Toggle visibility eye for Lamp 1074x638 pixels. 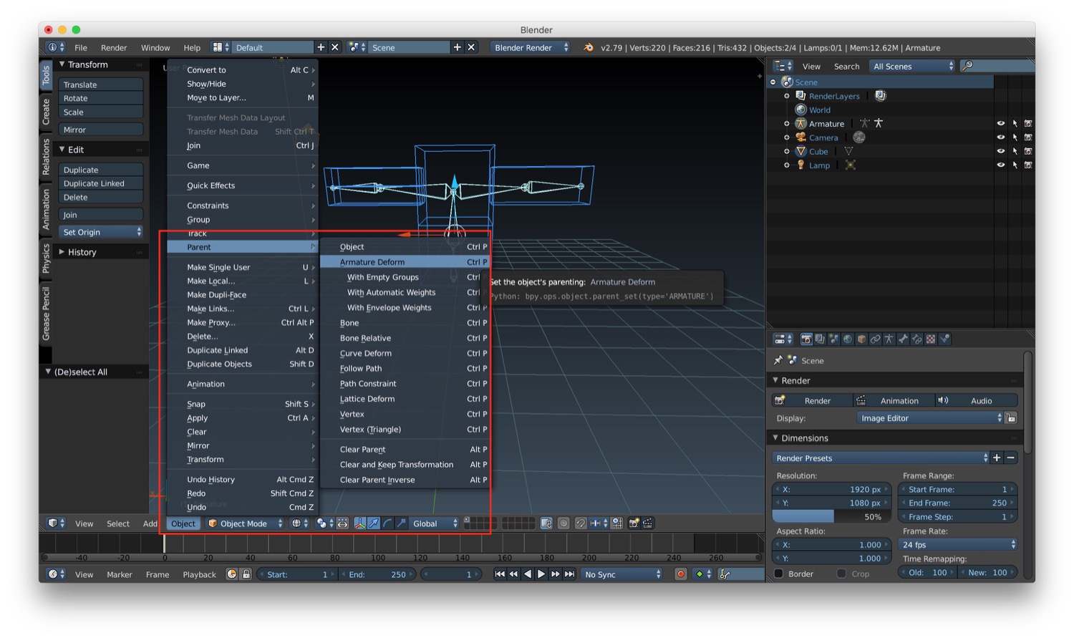(x=1000, y=165)
